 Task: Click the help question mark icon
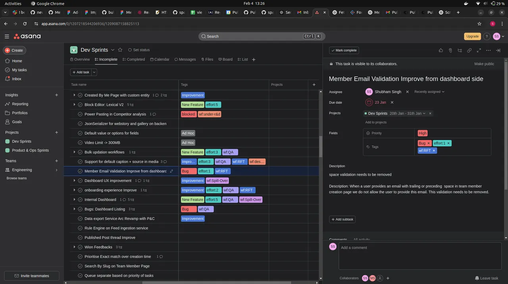[x=487, y=36]
